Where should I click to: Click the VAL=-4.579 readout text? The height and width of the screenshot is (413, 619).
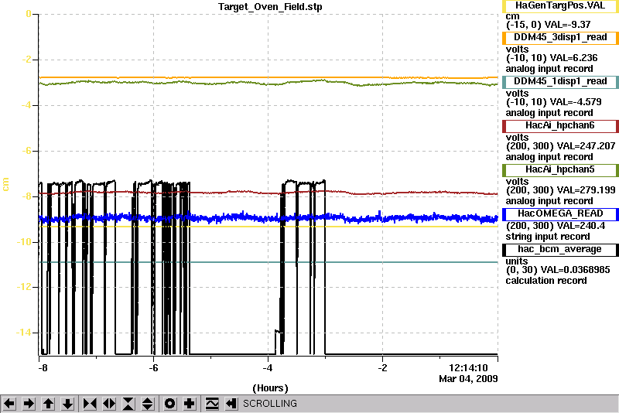coord(576,102)
